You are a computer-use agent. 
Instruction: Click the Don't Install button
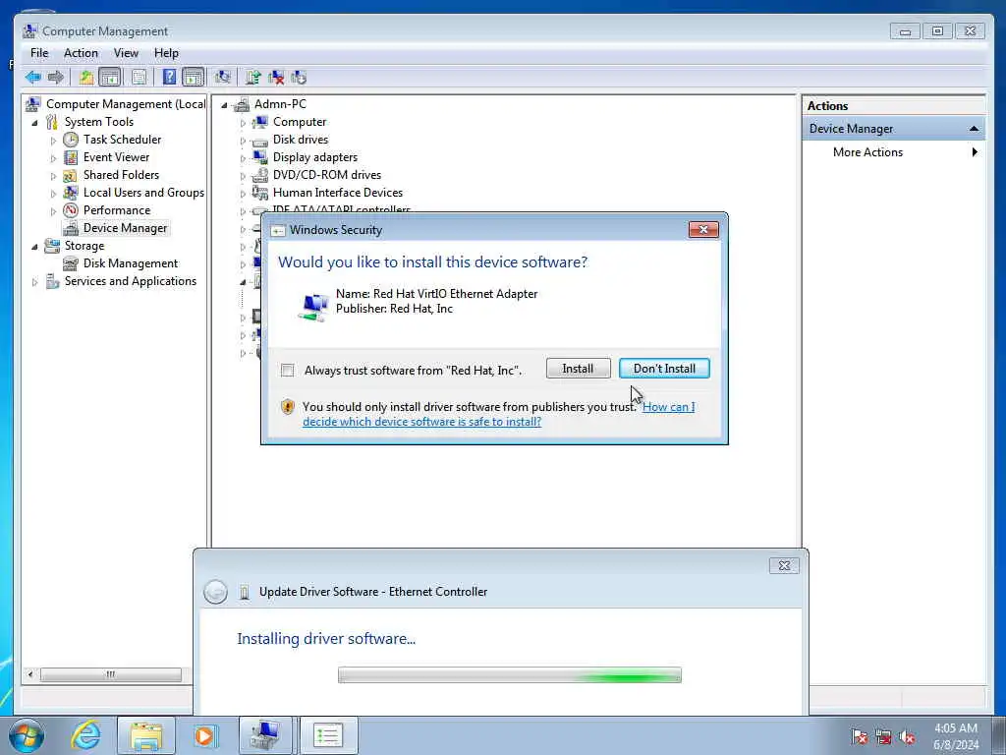click(664, 369)
